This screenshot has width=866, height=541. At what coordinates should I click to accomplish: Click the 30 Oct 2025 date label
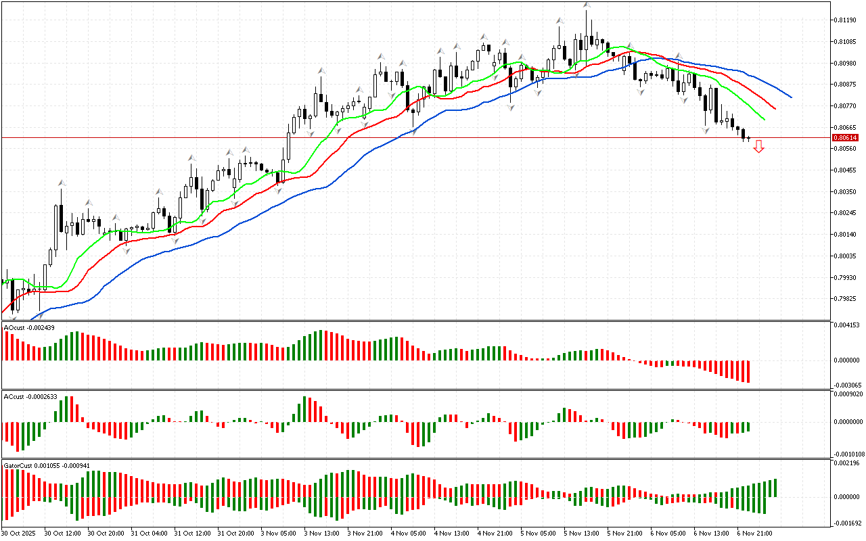[19, 534]
